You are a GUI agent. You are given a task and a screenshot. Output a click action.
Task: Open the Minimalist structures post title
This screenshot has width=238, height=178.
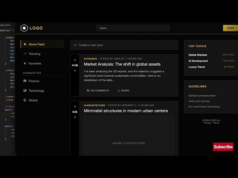126,111
